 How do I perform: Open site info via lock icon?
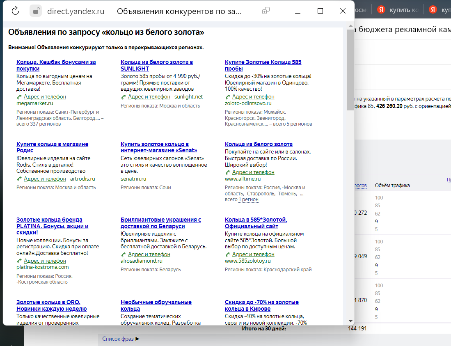point(36,11)
